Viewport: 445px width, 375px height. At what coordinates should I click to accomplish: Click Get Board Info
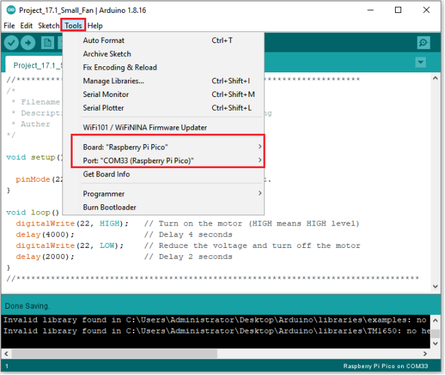click(164, 174)
